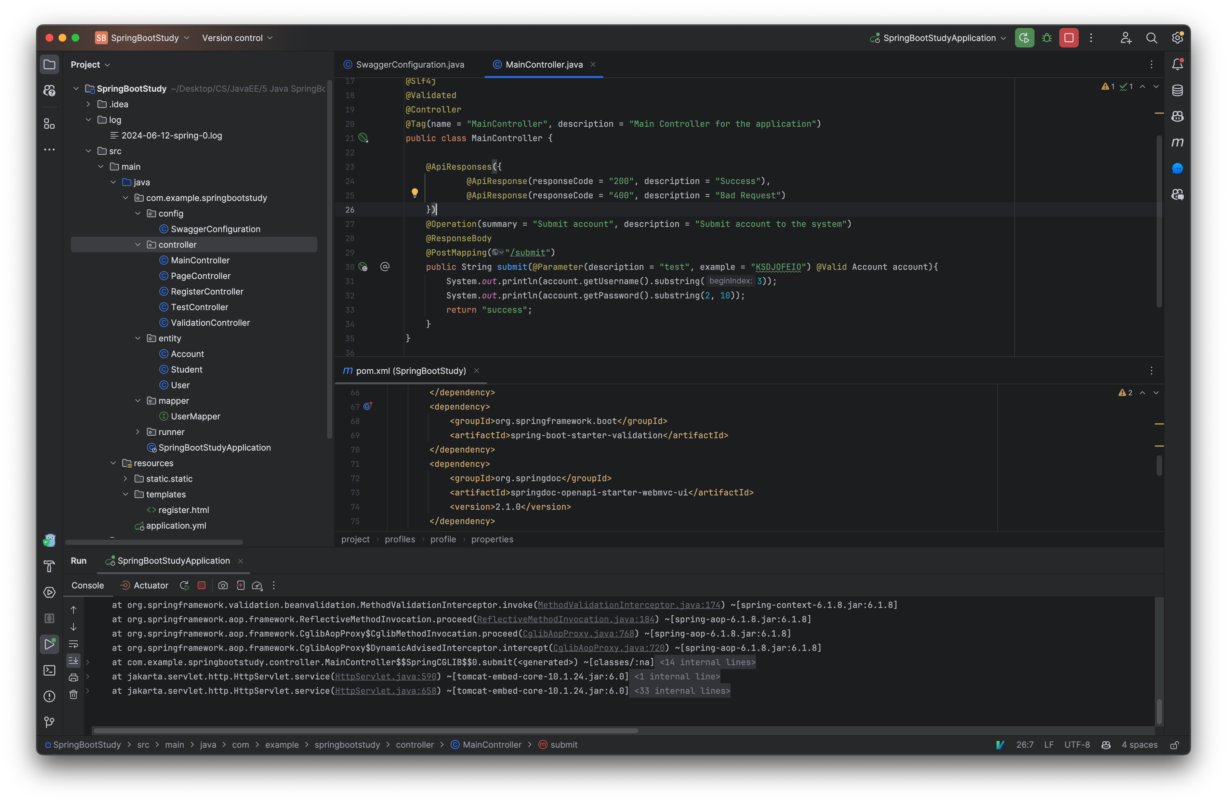
Task: Open MethodValidationInterceptor.java:174 link
Action: tap(629, 605)
